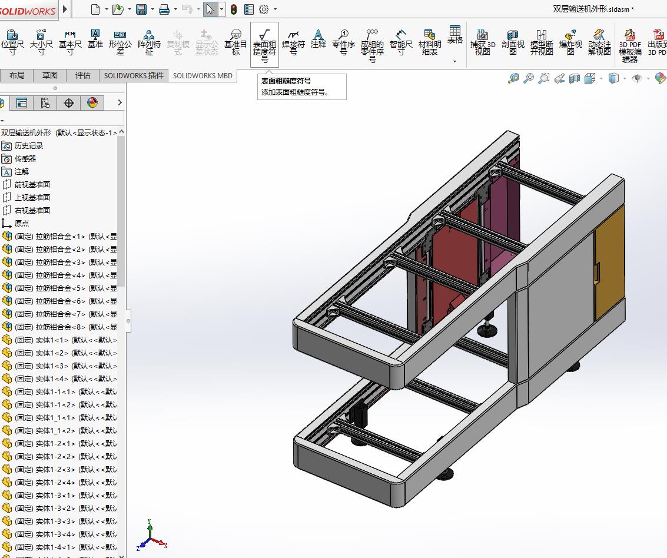
Task: Switch to the 布局 tab
Action: click(16, 75)
